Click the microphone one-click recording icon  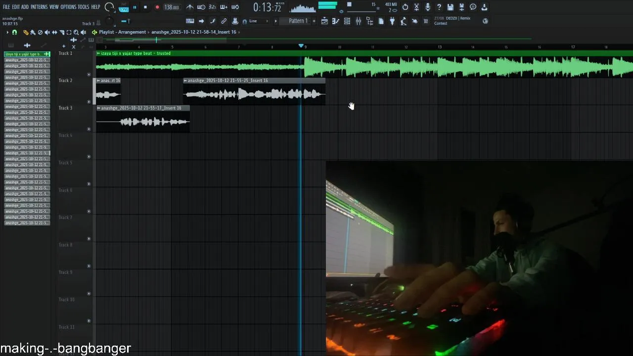(428, 7)
